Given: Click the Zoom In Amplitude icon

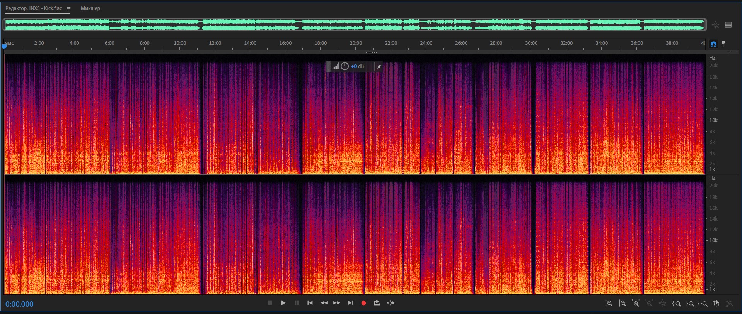Looking at the screenshot, I should pos(609,304).
